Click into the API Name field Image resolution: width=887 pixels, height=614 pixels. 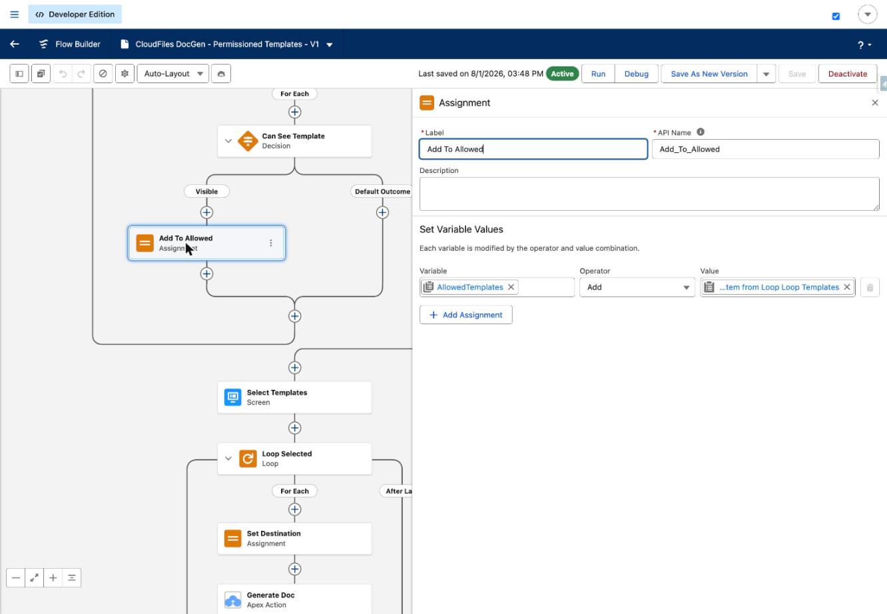(x=766, y=149)
